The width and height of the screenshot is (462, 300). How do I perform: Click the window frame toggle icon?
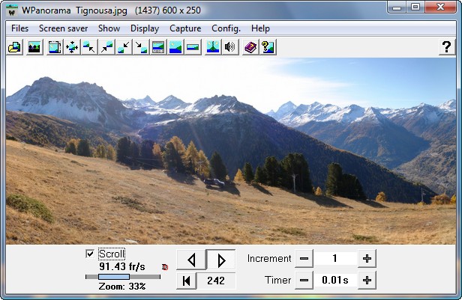(x=55, y=47)
